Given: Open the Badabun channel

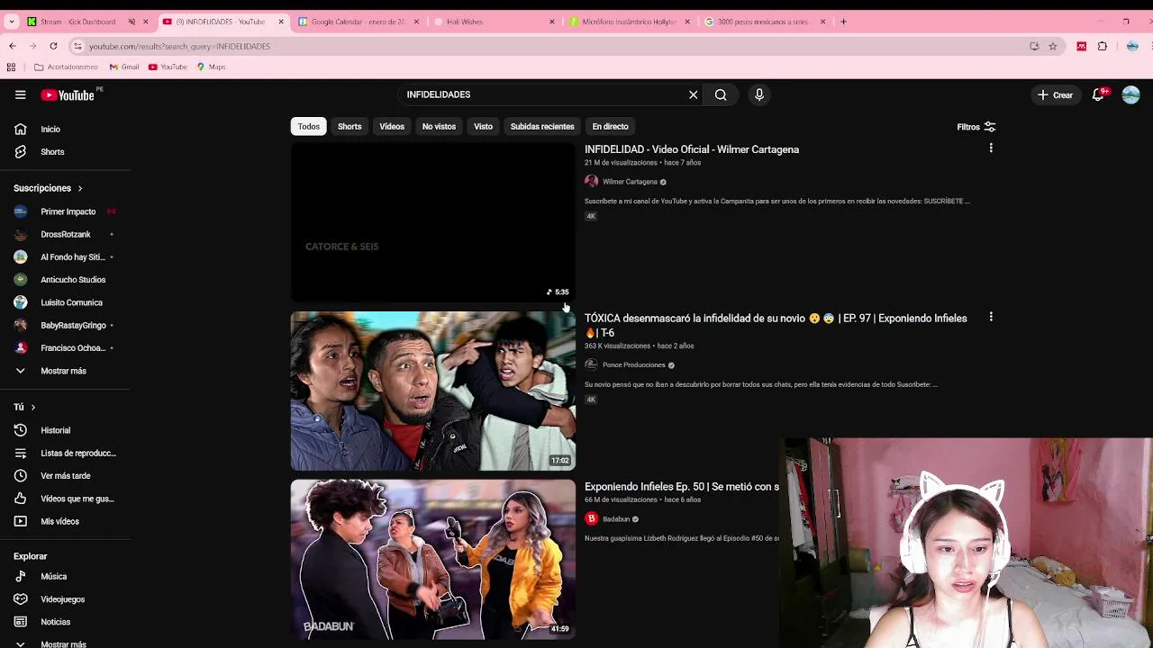Looking at the screenshot, I should 616,519.
